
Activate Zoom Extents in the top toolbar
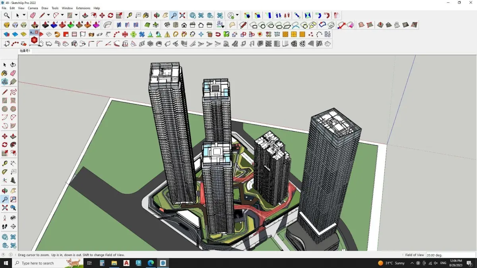[182, 15]
